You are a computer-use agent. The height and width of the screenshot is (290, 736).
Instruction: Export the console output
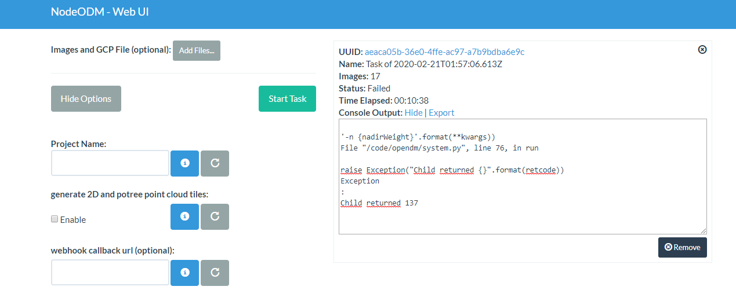click(441, 113)
